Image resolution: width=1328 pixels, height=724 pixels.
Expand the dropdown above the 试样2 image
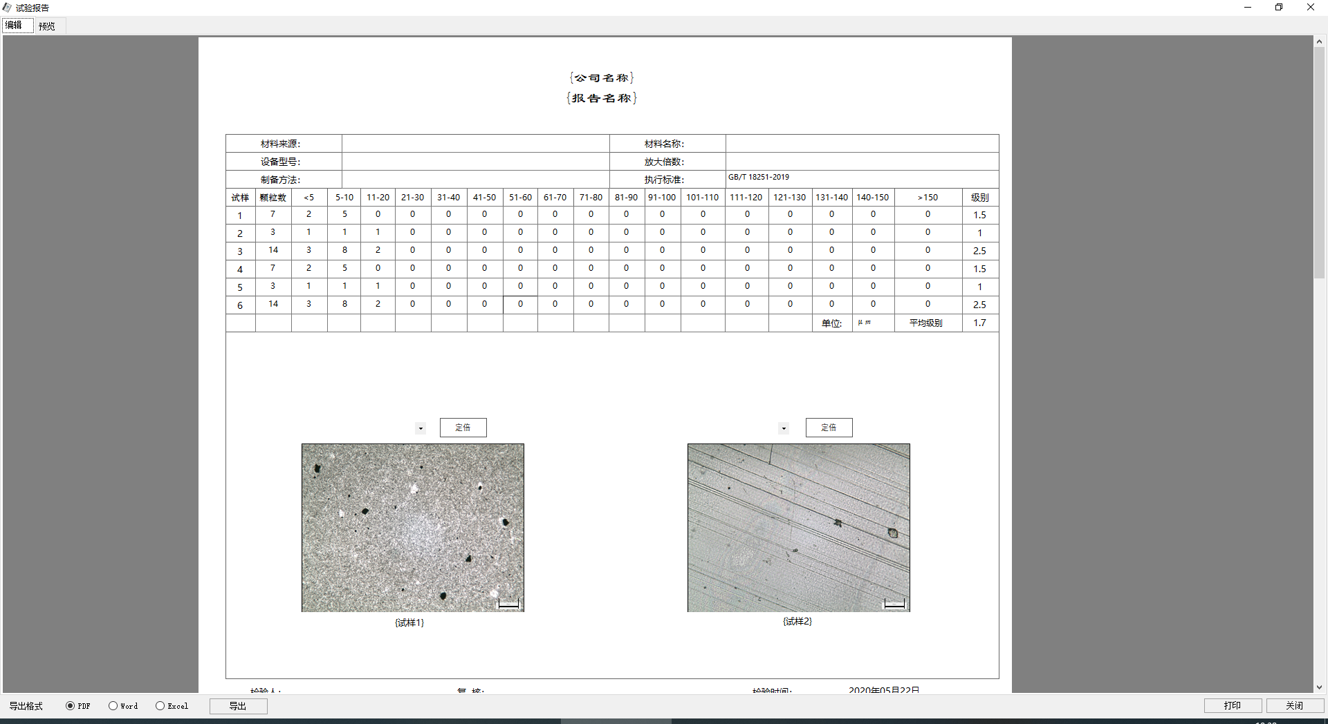(784, 428)
